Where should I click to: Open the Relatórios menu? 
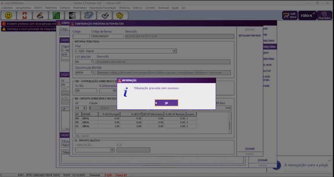pos(51,8)
